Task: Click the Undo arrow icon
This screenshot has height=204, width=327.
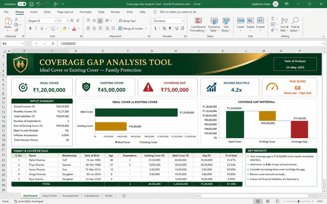Action: (x=38, y=4)
